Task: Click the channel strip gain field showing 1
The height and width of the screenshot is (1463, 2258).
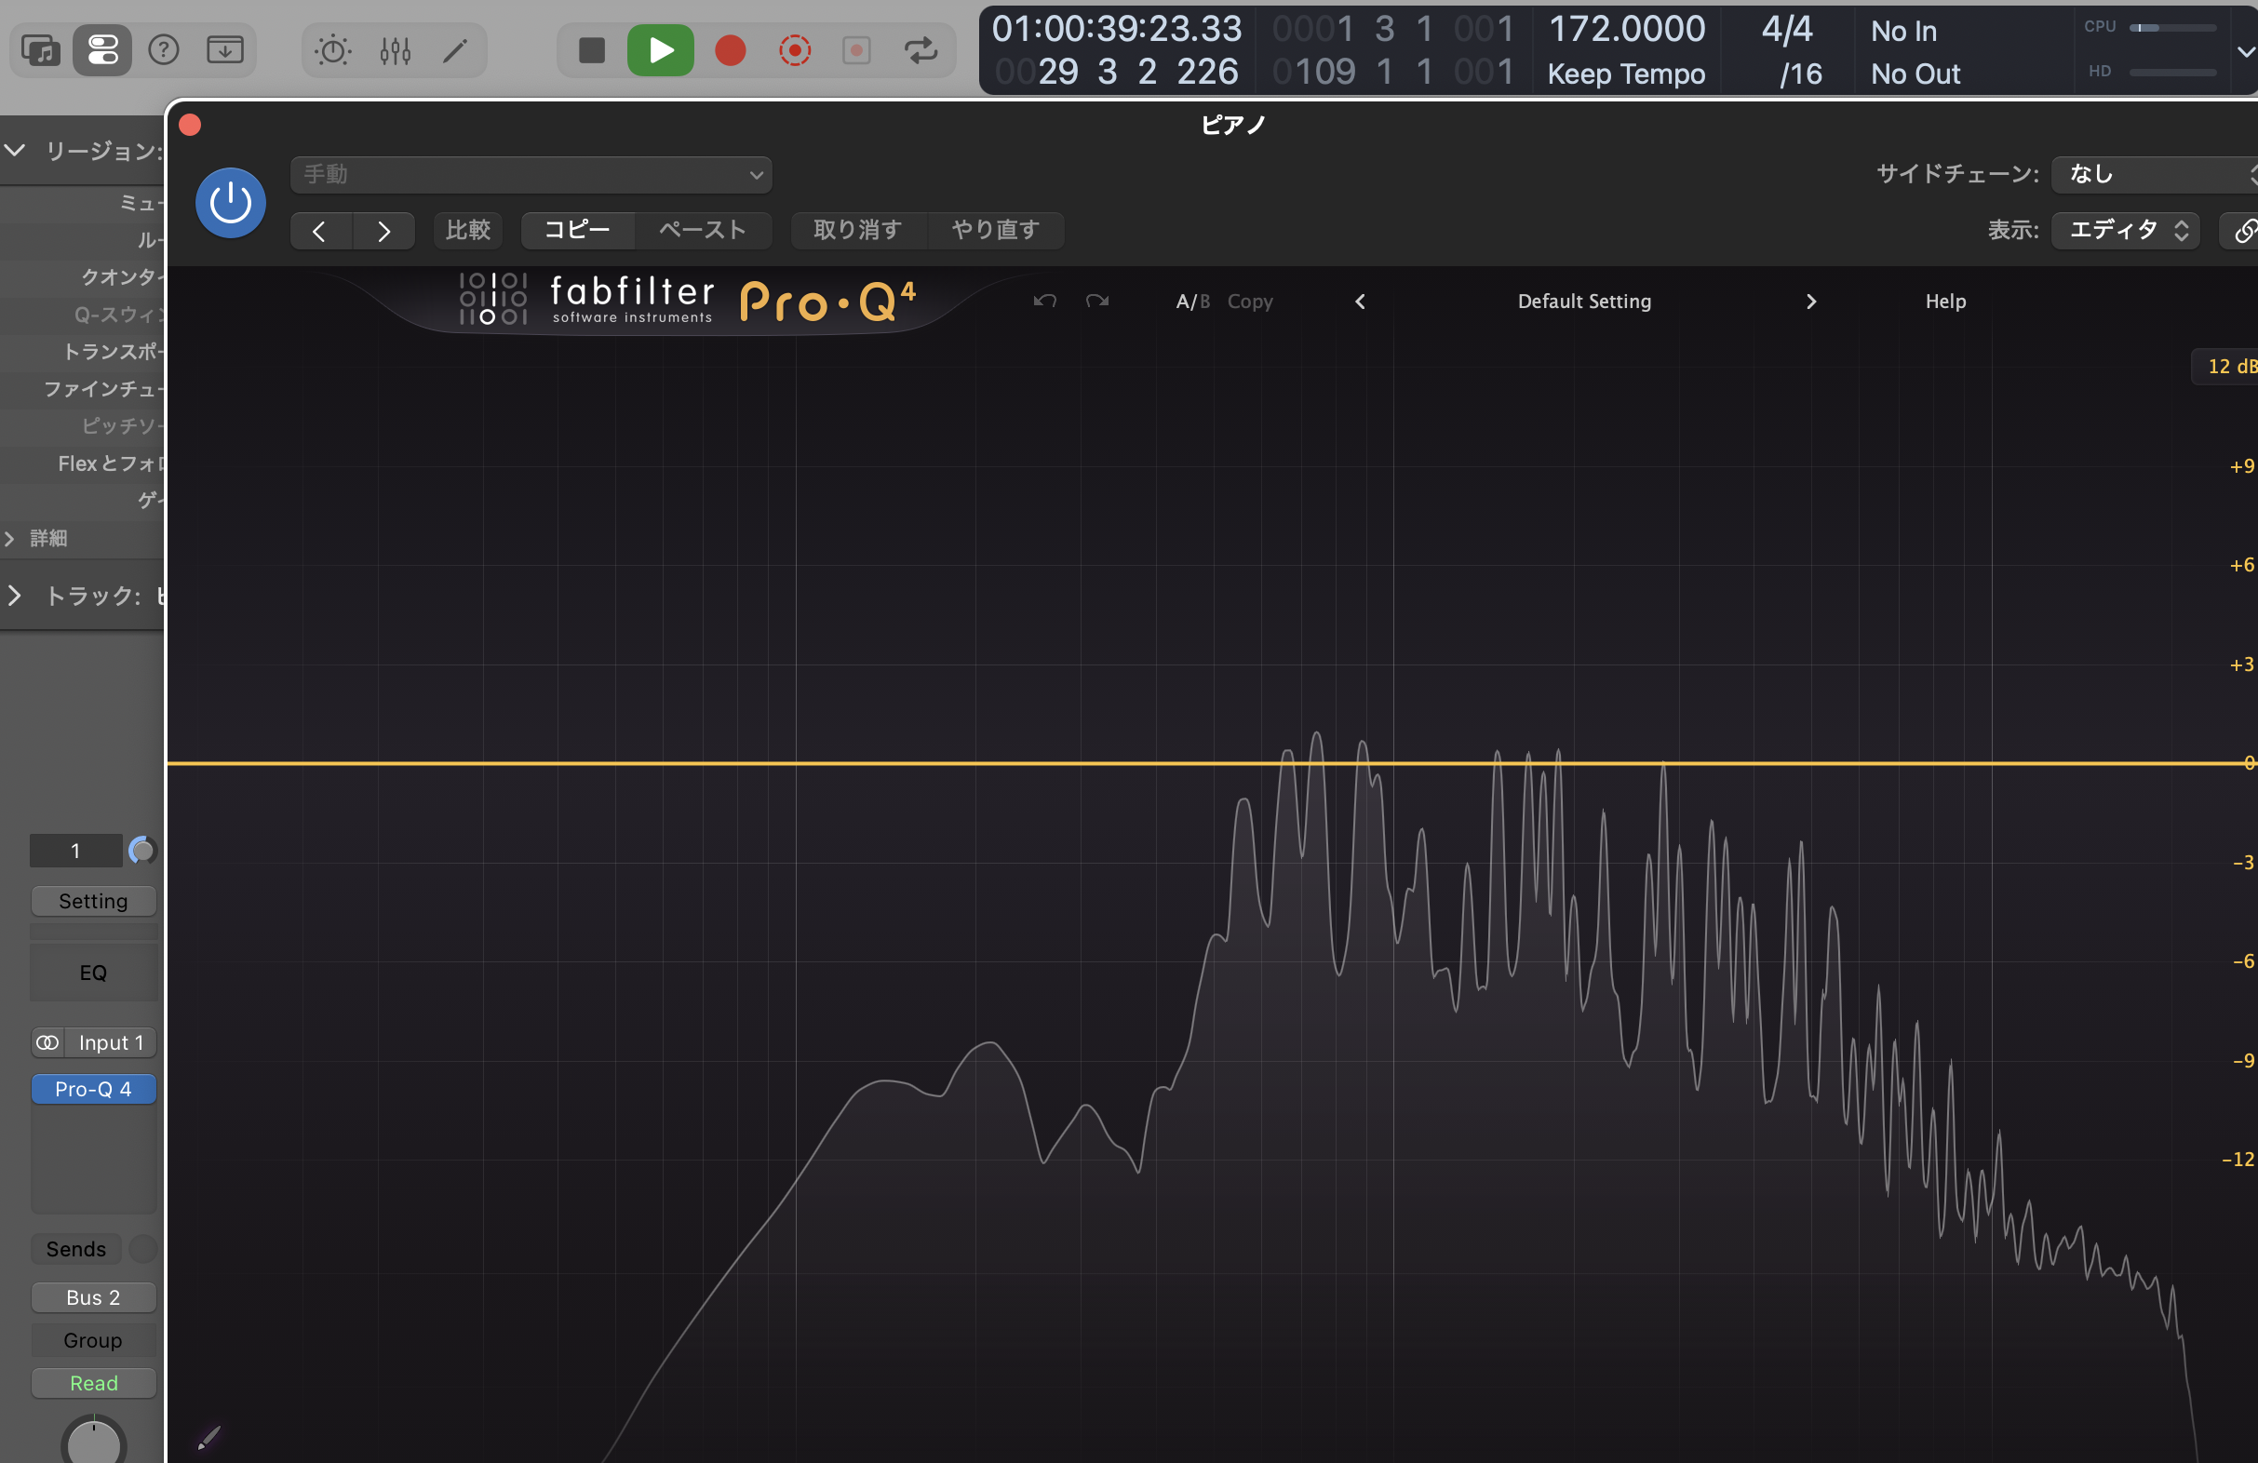Action: [76, 851]
